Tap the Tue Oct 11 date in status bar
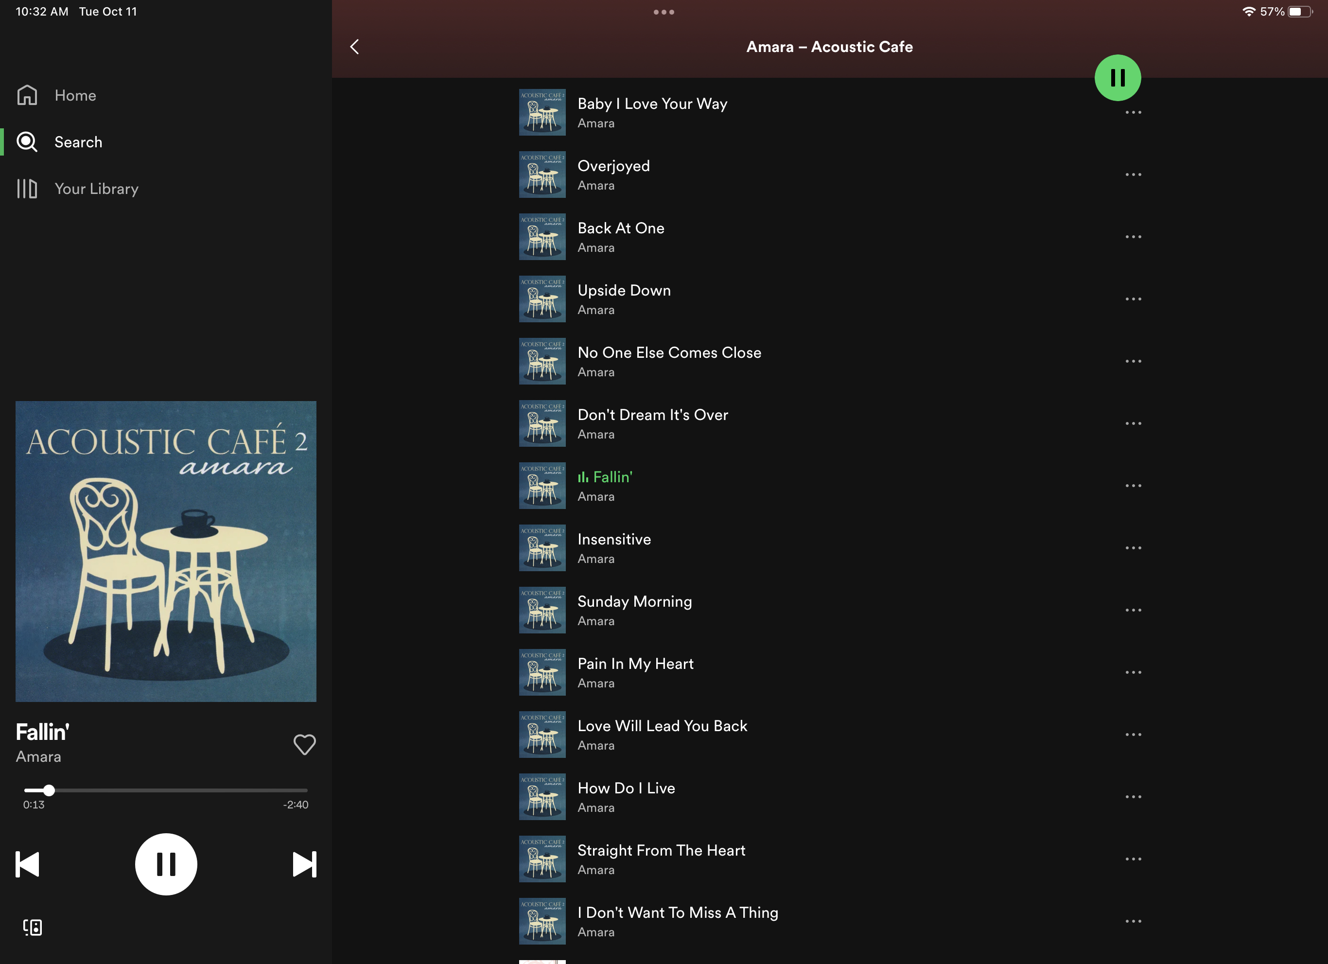The width and height of the screenshot is (1328, 964). (x=108, y=12)
